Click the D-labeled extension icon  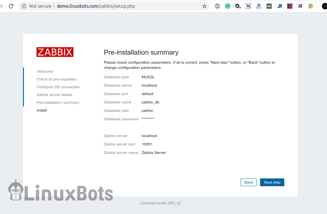(x=238, y=6)
